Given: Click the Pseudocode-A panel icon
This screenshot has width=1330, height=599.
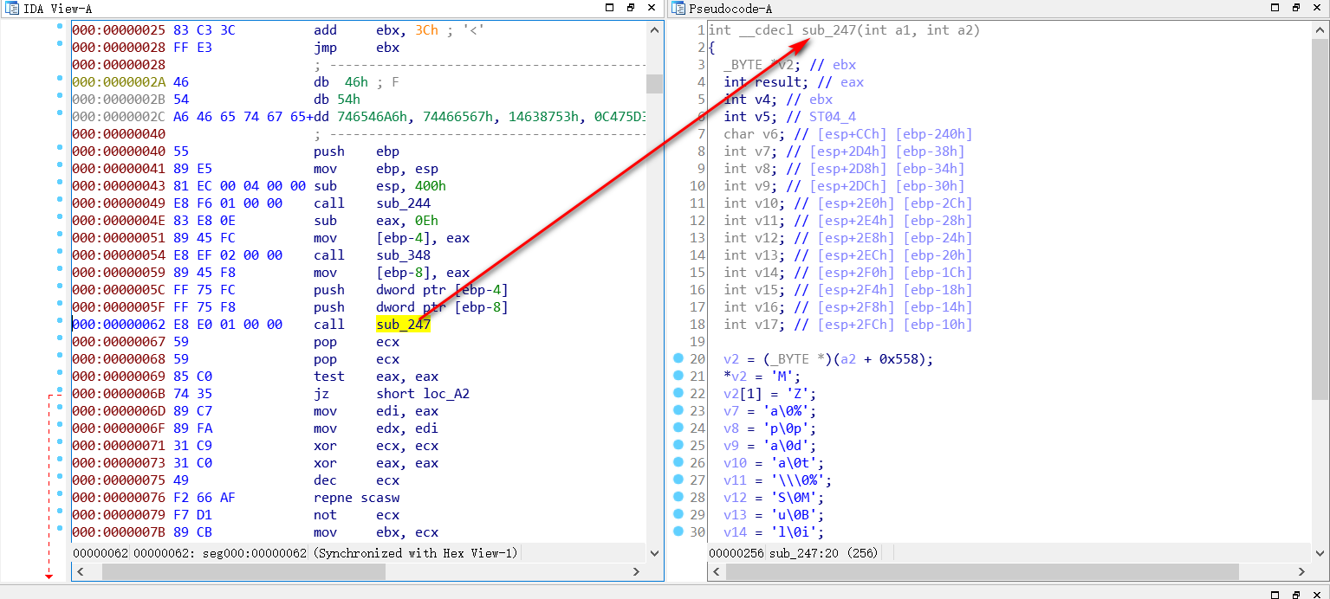Looking at the screenshot, I should pyautogui.click(x=678, y=8).
